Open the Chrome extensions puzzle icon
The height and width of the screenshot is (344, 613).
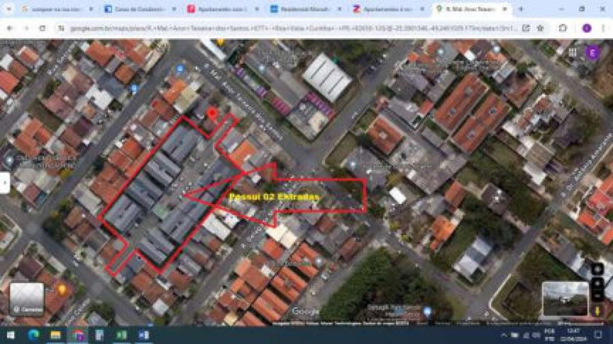click(x=563, y=28)
